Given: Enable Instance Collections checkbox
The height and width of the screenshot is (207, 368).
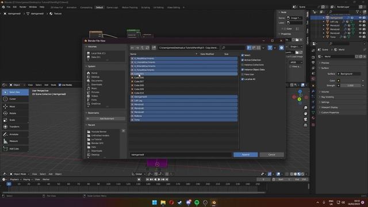Looking at the screenshot, I should (243, 65).
